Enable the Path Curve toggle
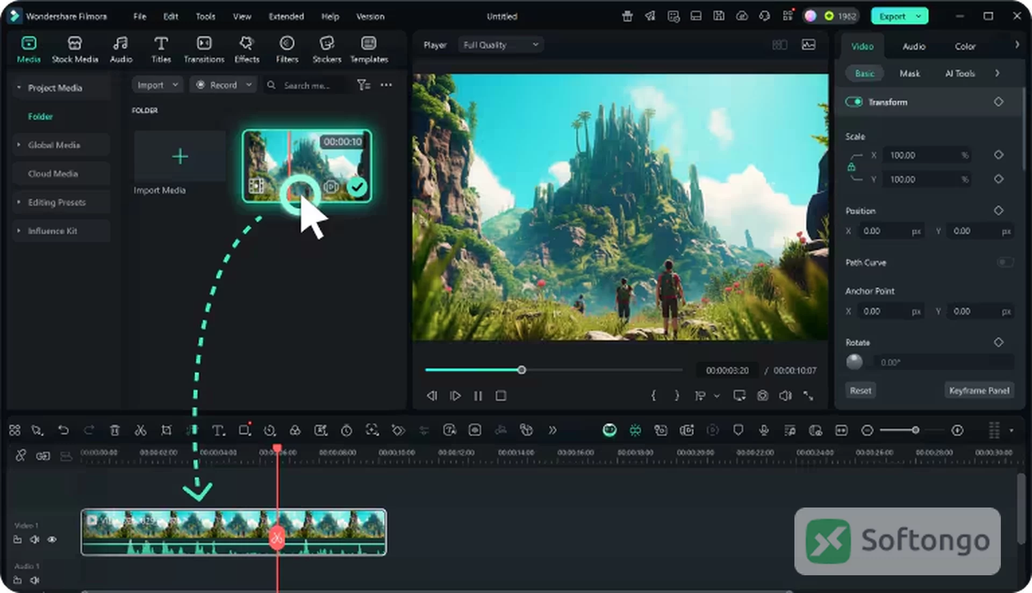 [x=1005, y=262]
